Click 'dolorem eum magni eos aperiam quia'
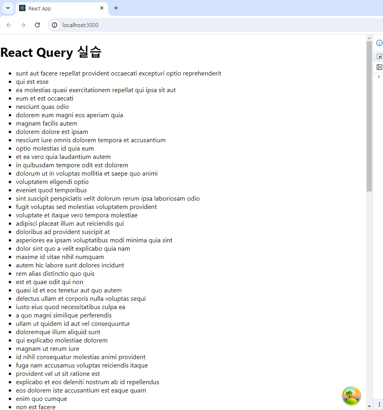This screenshot has width=383, height=410. pos(69,115)
